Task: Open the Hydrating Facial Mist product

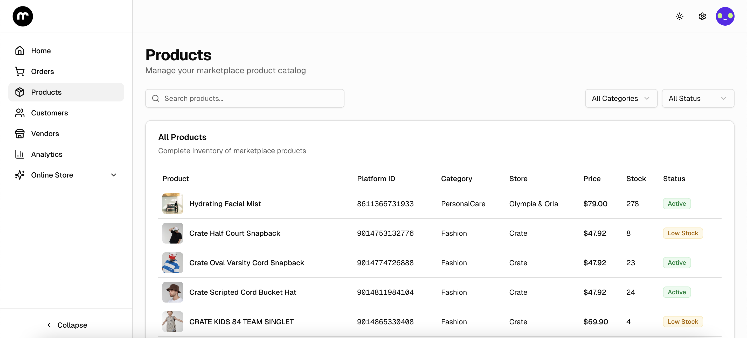Action: point(225,203)
